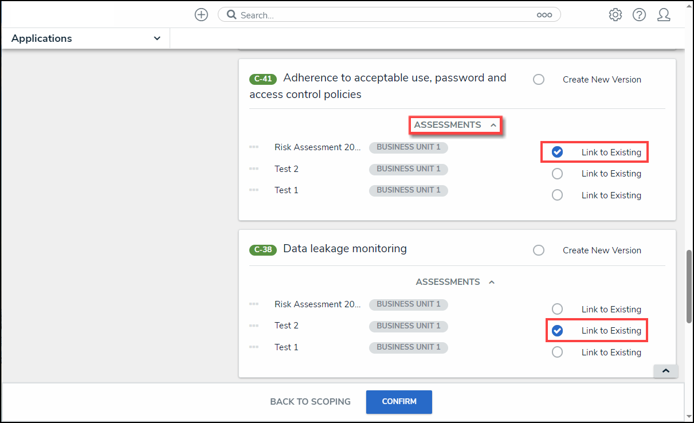Select Create New Version for Data leakage monitoring
Viewport: 694px width, 423px height.
point(539,250)
